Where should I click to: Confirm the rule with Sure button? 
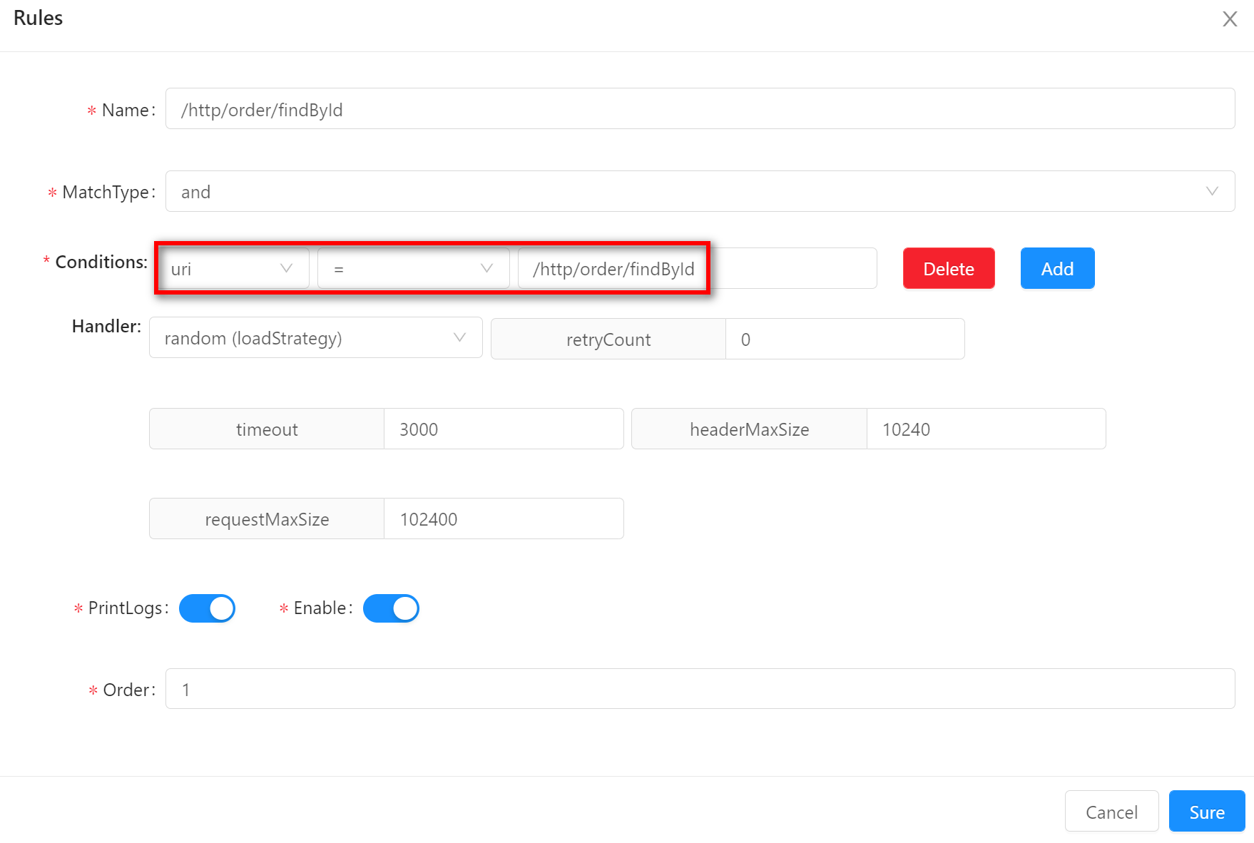pyautogui.click(x=1206, y=812)
